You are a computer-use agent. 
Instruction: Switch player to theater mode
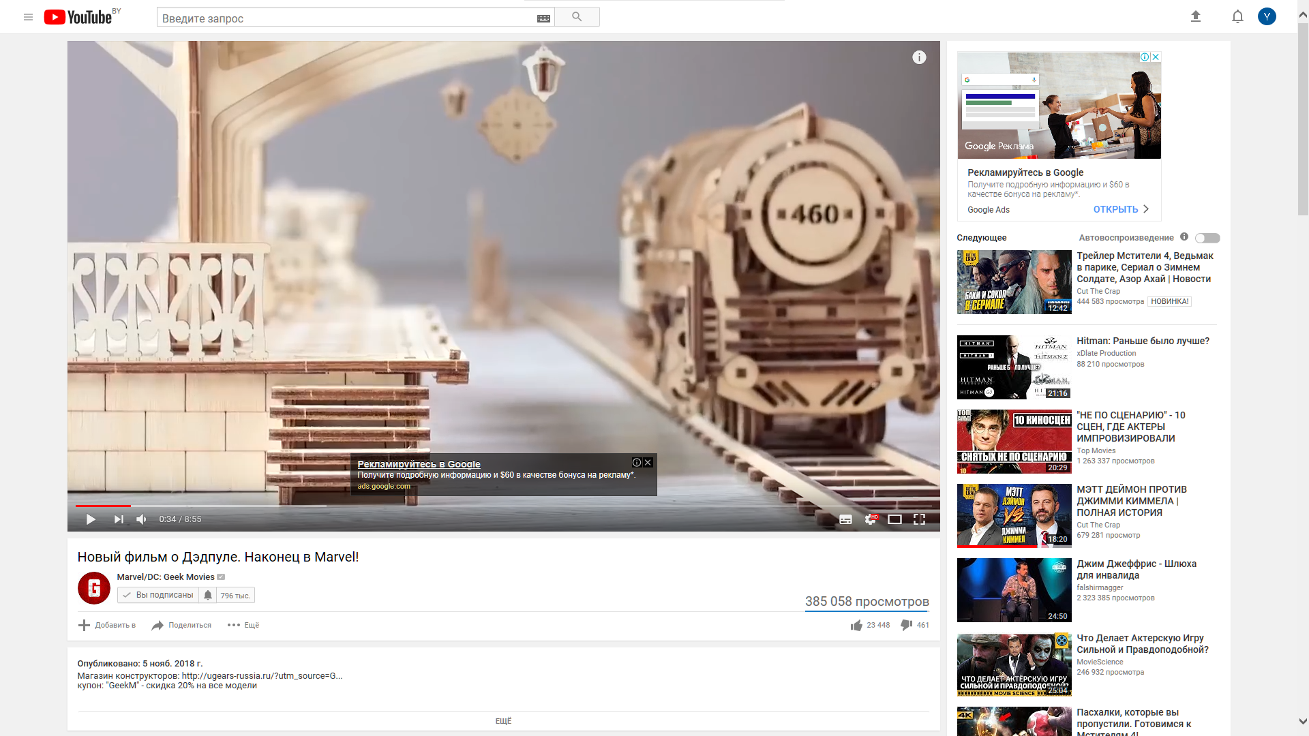pyautogui.click(x=894, y=519)
